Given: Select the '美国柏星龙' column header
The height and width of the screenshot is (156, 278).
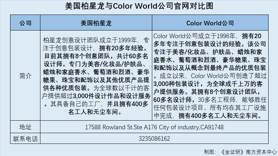Looking at the screenshot, I should (96, 23).
